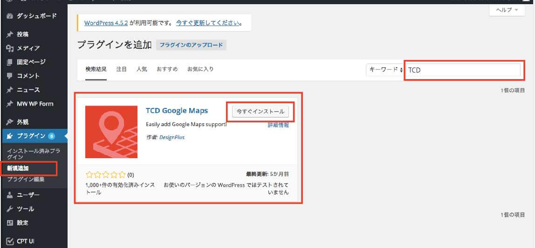Viewport: 535px width, 248px height.
Task: Select the 新規追加 submenu item
Action: click(x=18, y=168)
